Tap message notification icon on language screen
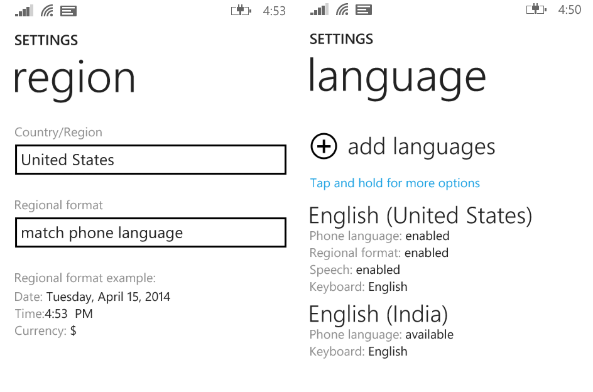This screenshot has height=392, width=593. tap(364, 9)
